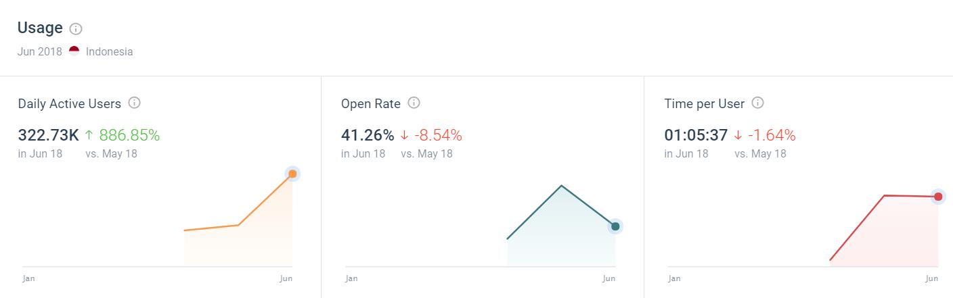Click the Usage section heading
Image resolution: width=953 pixels, height=298 pixels.
click(x=40, y=28)
